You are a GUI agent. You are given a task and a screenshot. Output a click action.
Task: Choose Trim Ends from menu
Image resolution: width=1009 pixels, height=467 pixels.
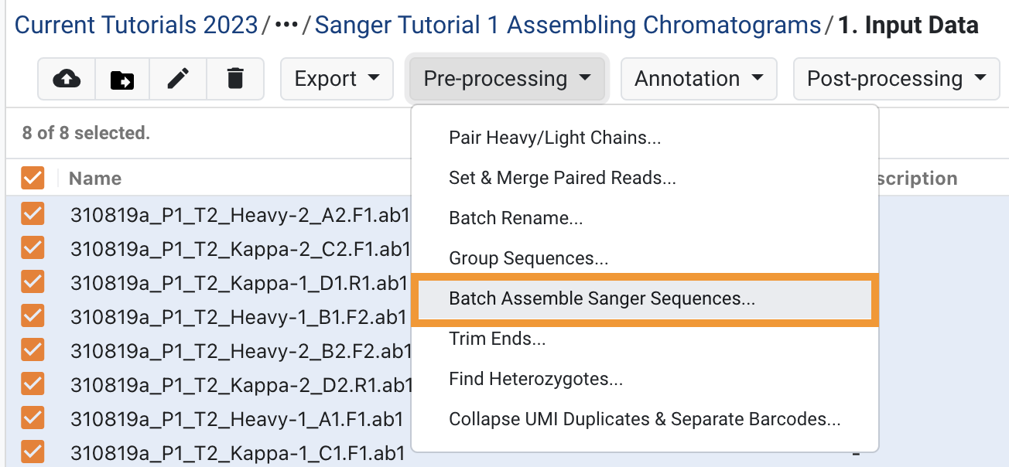[x=498, y=339]
